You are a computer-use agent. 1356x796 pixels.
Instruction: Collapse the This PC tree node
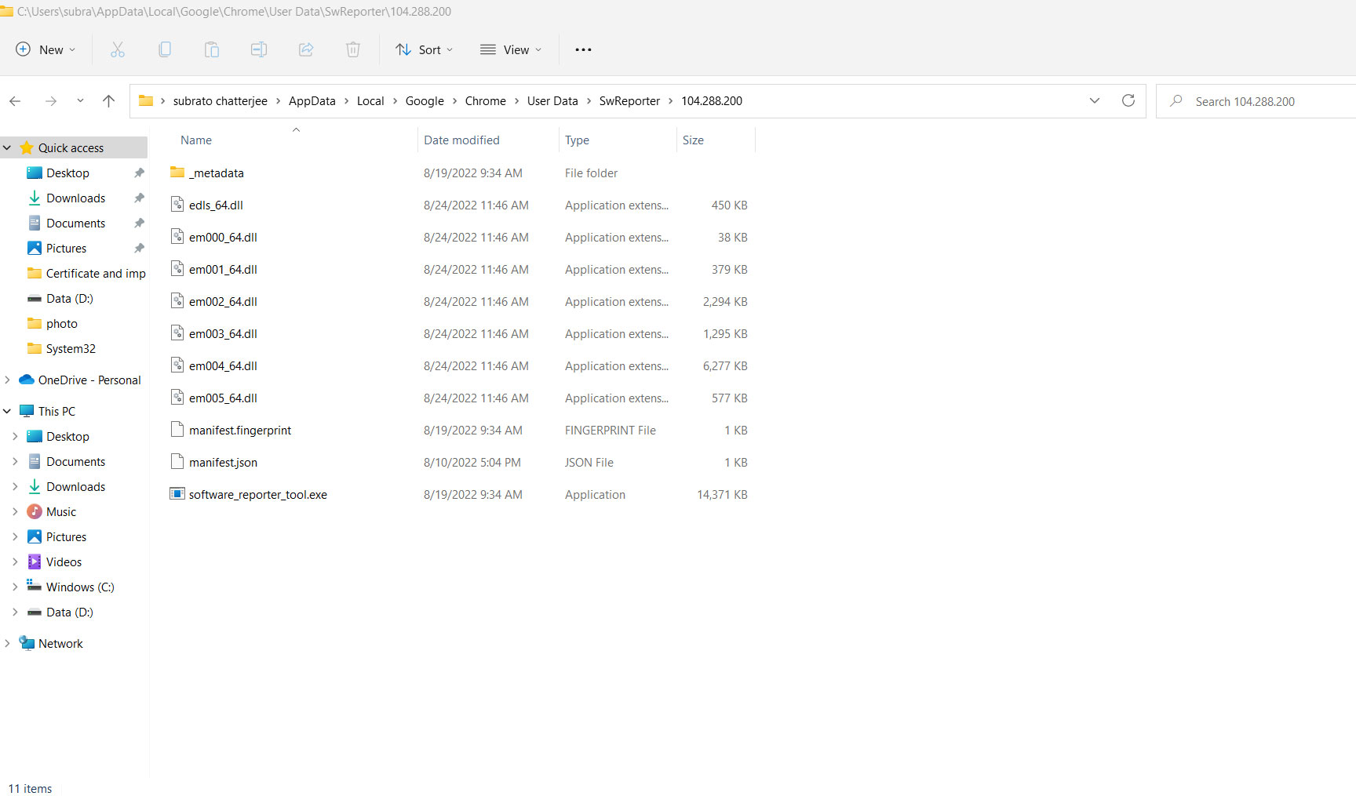(x=8, y=411)
